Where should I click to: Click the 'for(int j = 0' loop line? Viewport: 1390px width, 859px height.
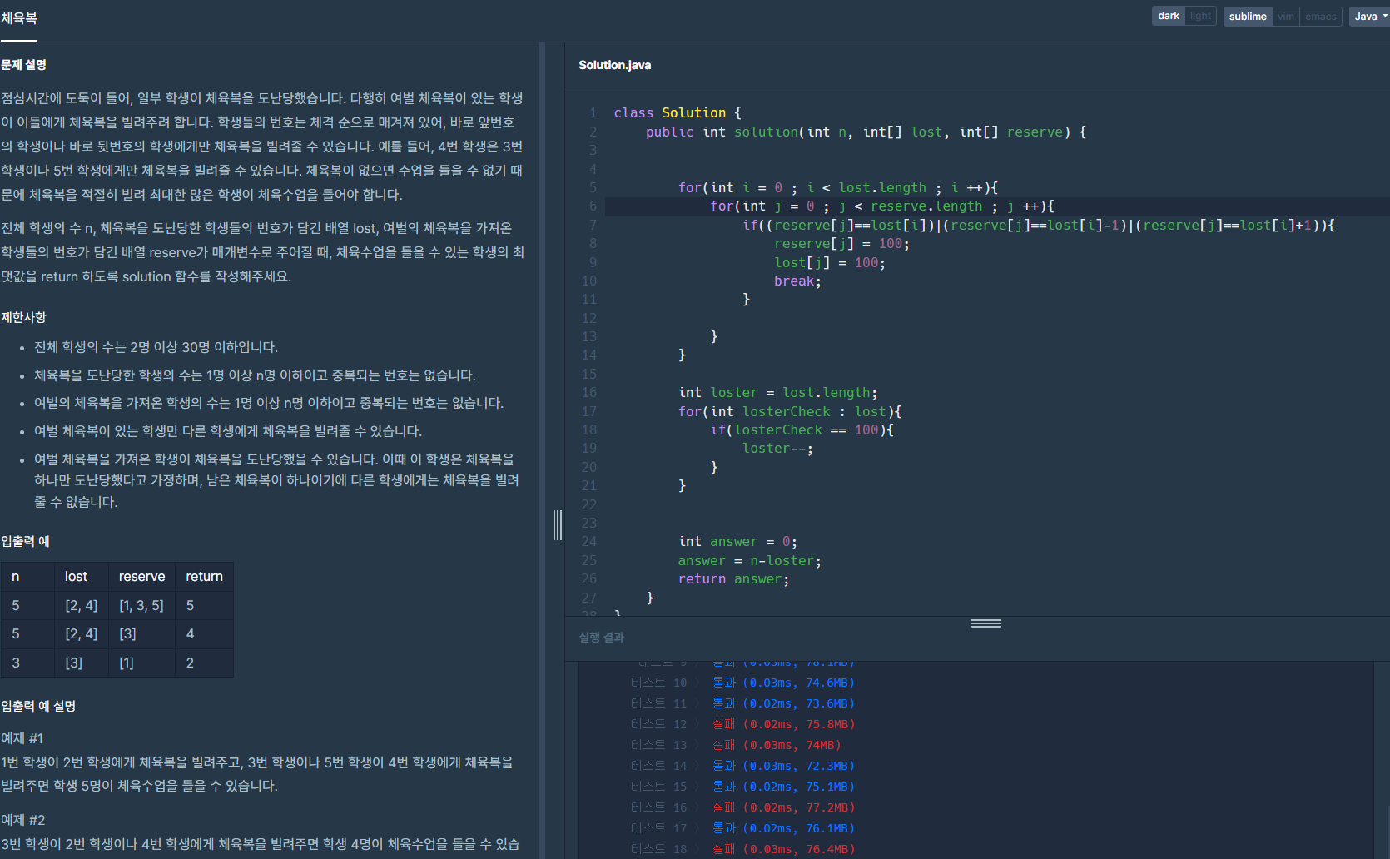[x=881, y=206]
